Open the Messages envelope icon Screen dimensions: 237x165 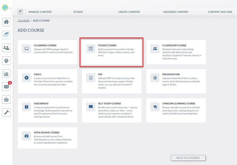6,87
